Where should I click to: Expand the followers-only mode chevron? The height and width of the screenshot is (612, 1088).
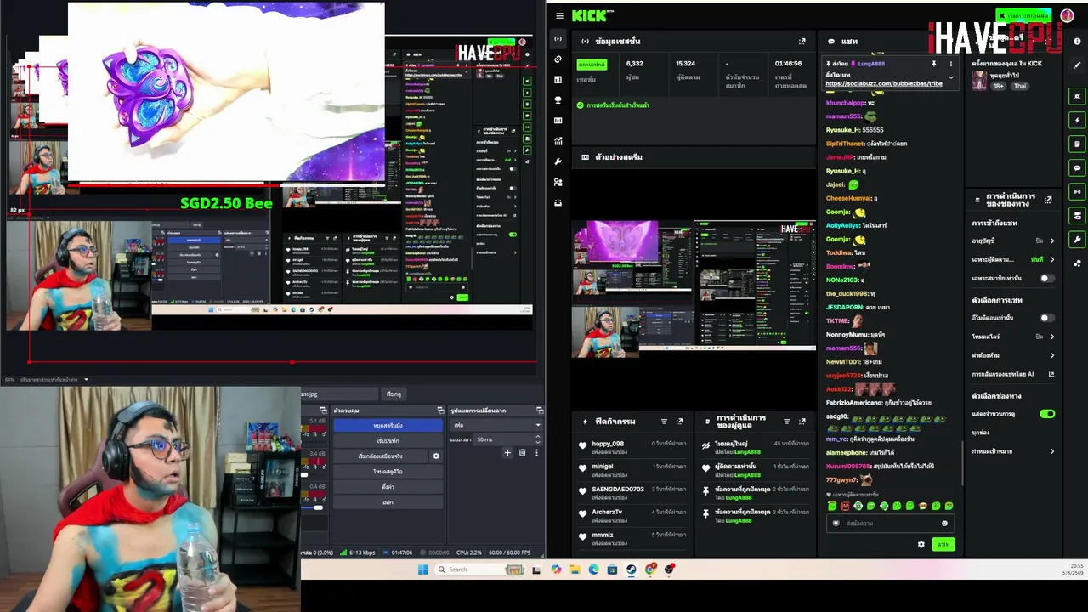[x=1052, y=259]
